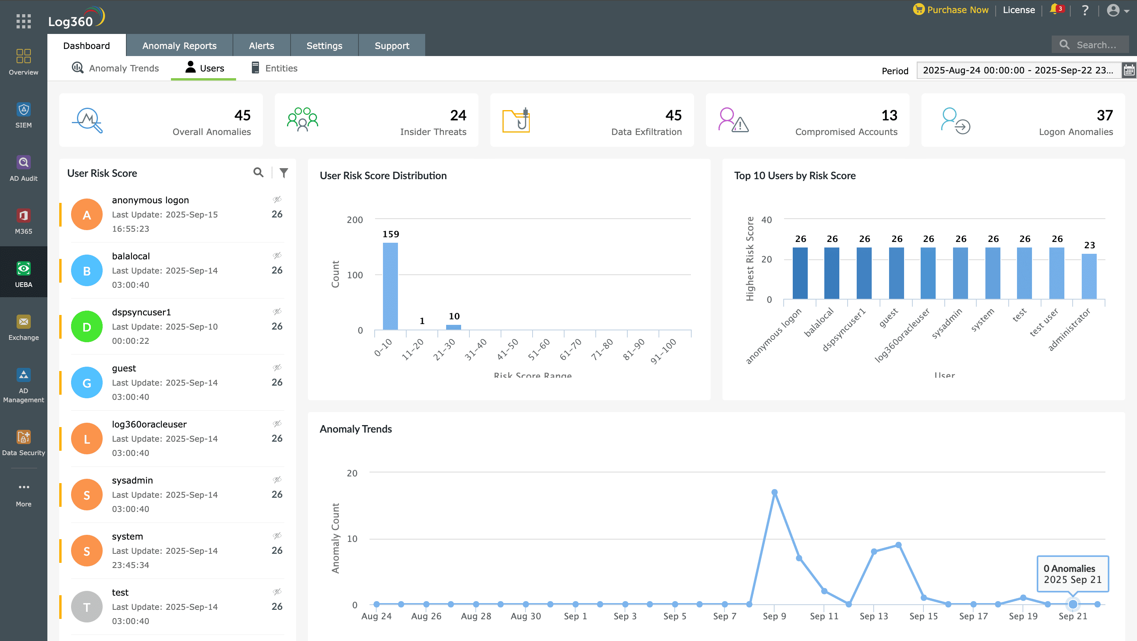Hide anonymous logon from the risk list
1137x641 pixels.
coord(277,199)
